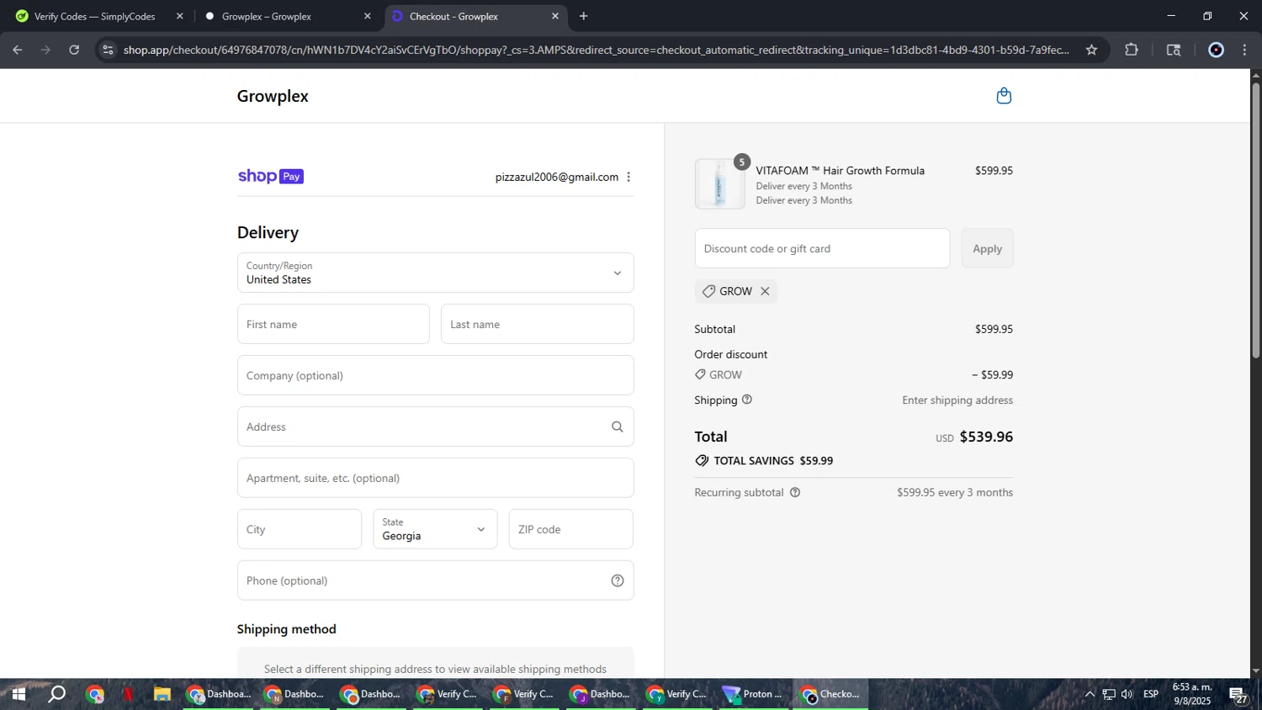The width and height of the screenshot is (1262, 710).
Task: Show recurring subtotal help icon
Action: pyautogui.click(x=795, y=492)
